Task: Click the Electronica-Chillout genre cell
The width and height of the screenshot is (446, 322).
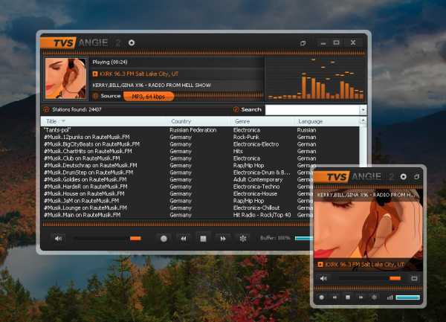Action: coord(256,208)
